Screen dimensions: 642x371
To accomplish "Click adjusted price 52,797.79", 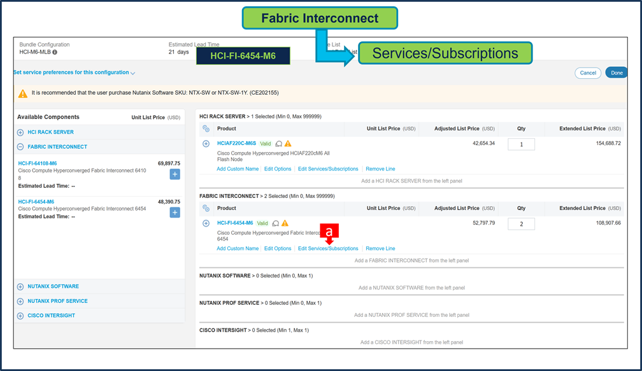I will 483,223.
